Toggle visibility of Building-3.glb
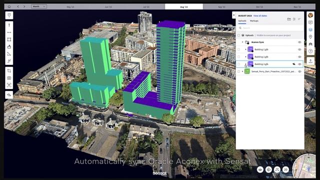The width and height of the screenshot is (320, 180). pyautogui.click(x=299, y=64)
